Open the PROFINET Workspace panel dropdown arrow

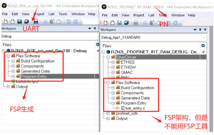(195, 30)
